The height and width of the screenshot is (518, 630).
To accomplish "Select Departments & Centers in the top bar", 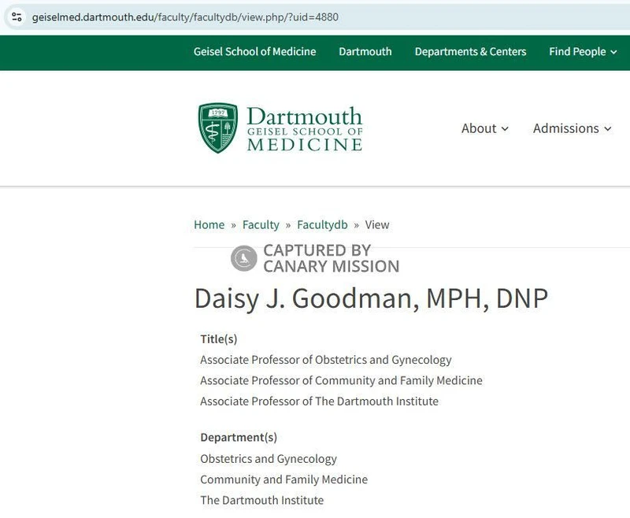I will point(469,51).
